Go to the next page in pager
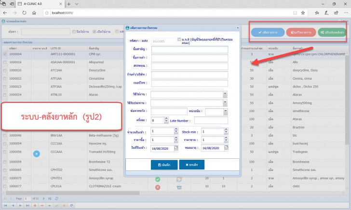 pos(44,198)
